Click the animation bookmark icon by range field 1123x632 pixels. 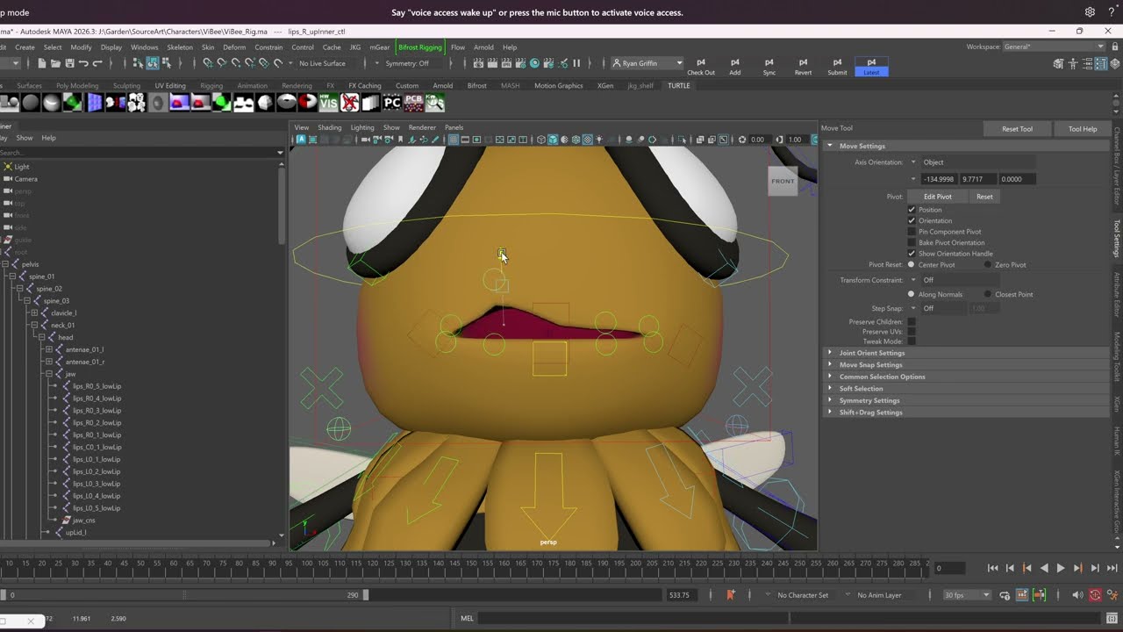click(x=730, y=595)
